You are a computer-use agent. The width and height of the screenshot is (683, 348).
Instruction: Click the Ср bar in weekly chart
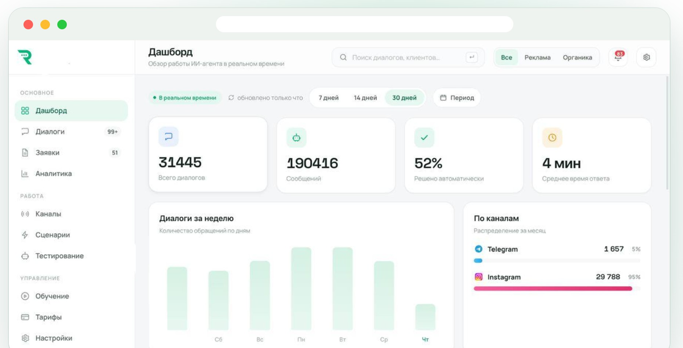384,296
